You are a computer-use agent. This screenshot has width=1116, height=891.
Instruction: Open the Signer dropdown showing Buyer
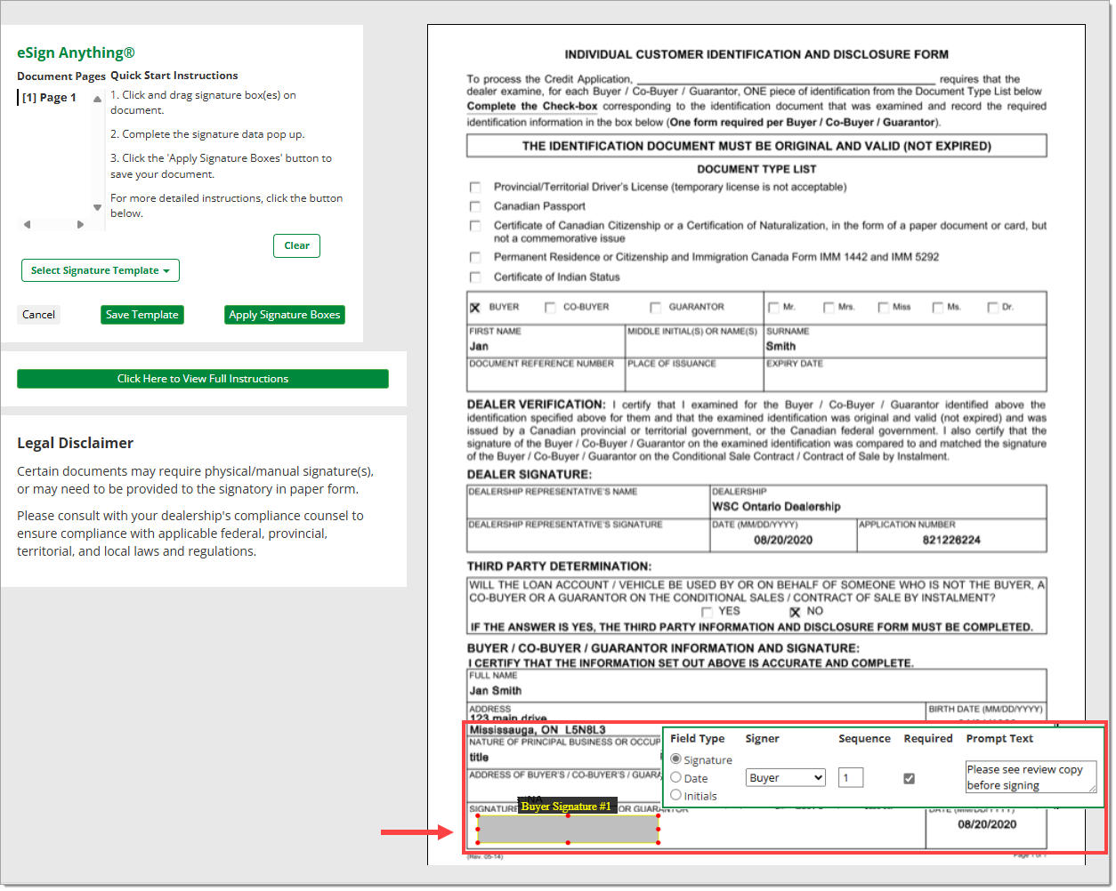click(786, 778)
